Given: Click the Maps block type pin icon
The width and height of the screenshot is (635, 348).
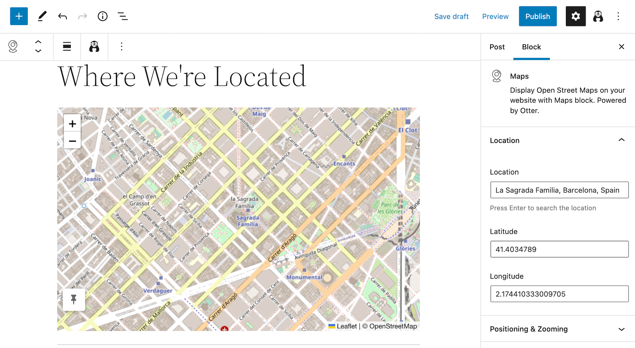Looking at the screenshot, I should (13, 47).
